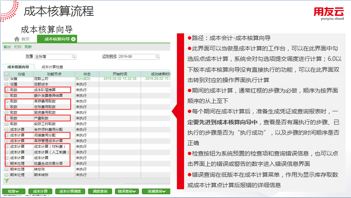Check the 成本阶层推算 row checkbox
Viewport: 351px width, 198px height.
[6, 90]
